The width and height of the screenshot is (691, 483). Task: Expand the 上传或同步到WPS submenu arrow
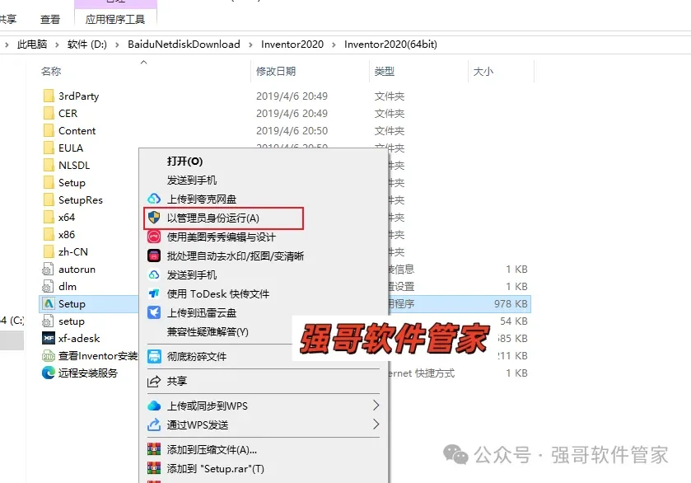[x=376, y=406]
